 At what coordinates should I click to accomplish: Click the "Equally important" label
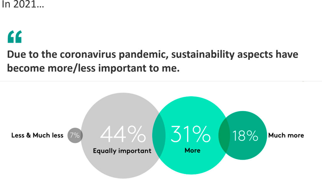tap(122, 151)
